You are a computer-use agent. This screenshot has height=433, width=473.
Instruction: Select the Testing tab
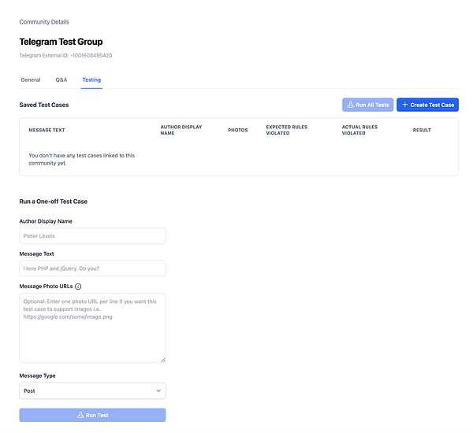(x=91, y=80)
